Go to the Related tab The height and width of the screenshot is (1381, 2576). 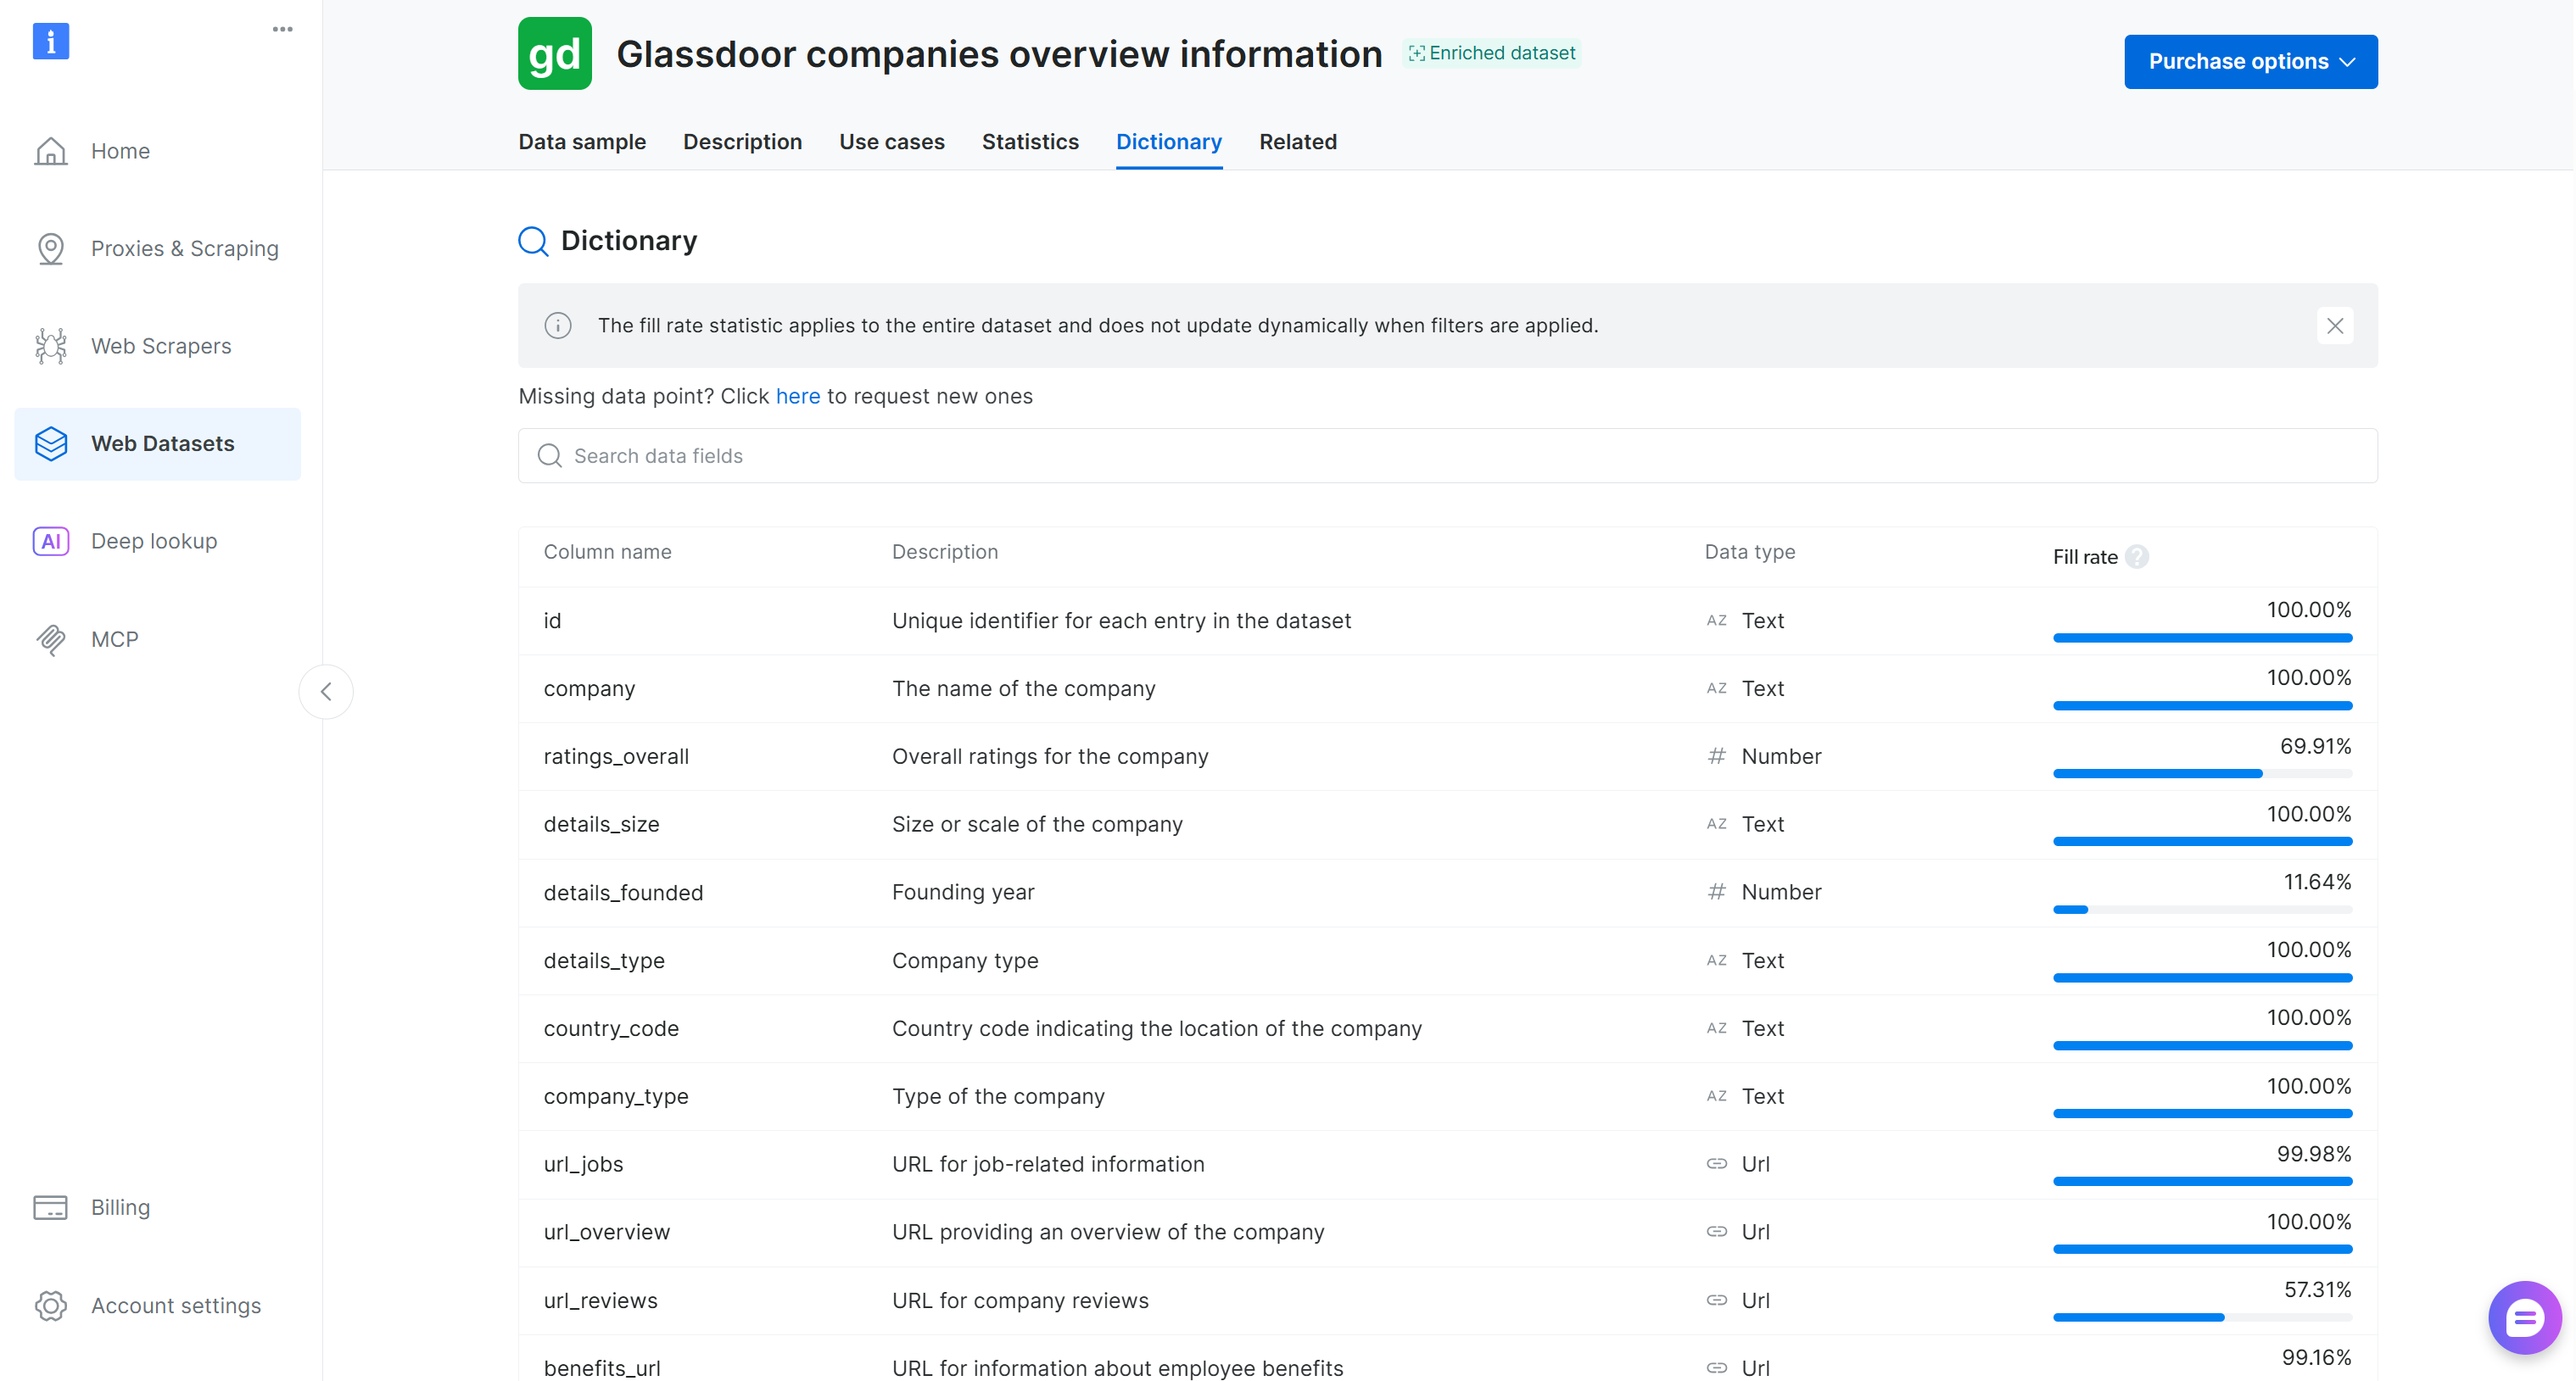point(1298,142)
